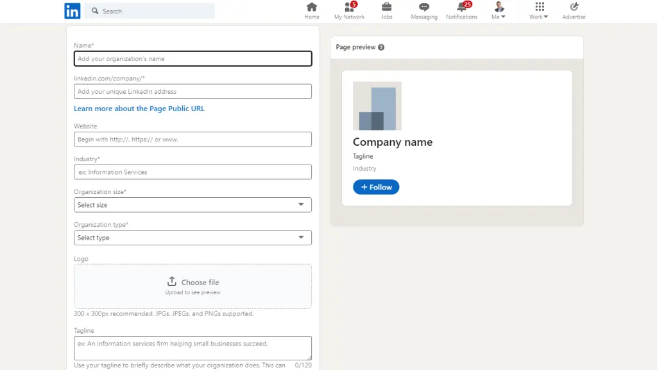657x370 pixels.
Task: Open Work apps grid icon
Action: point(540,6)
